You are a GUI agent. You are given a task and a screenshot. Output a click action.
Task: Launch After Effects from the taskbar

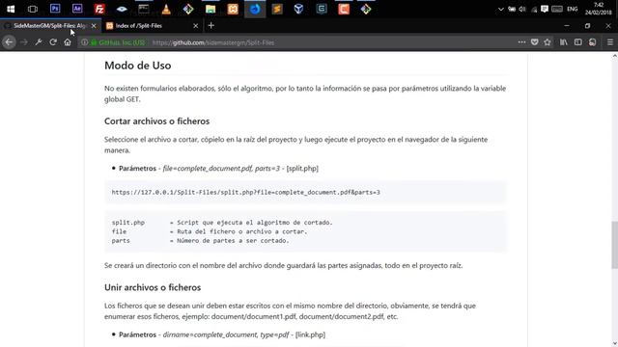(x=77, y=9)
